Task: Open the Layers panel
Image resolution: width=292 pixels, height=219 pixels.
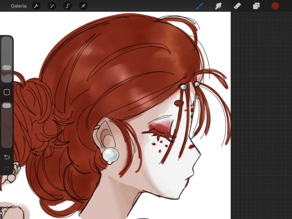Action: (256, 6)
